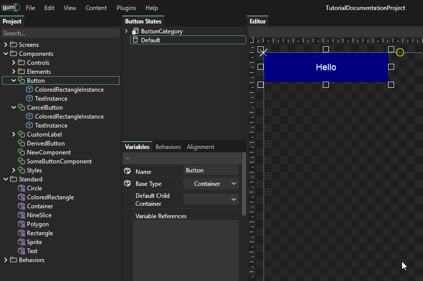Click the NineSlice standard element icon

(x=21, y=215)
